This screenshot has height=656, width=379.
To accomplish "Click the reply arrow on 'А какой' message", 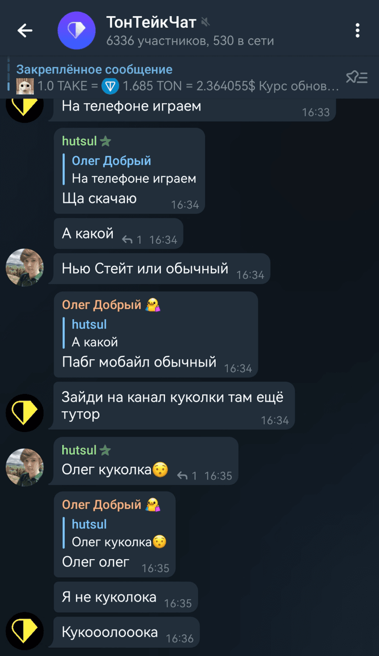I will point(128,239).
